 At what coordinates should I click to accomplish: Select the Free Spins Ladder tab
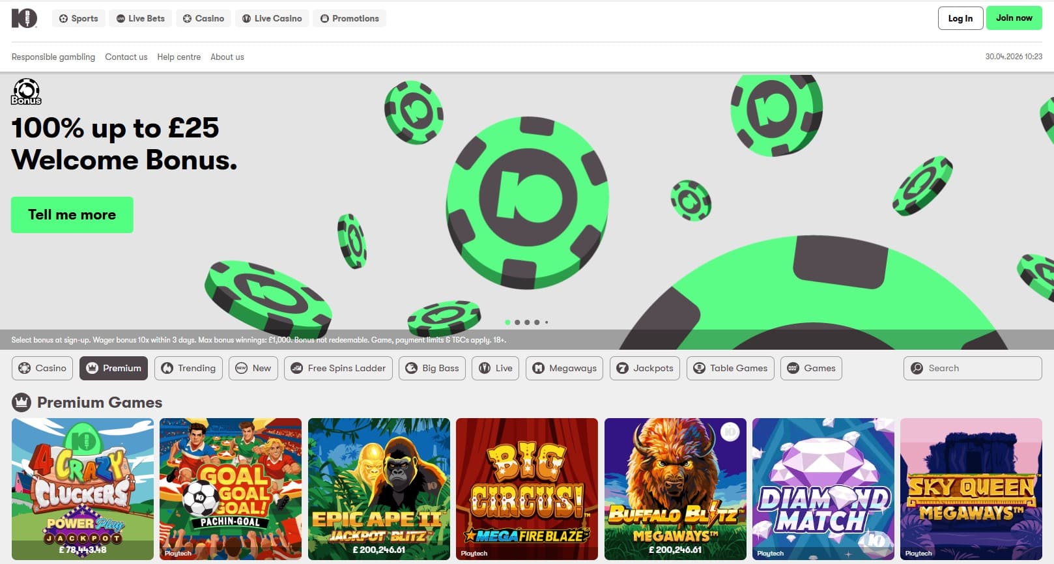[339, 368]
